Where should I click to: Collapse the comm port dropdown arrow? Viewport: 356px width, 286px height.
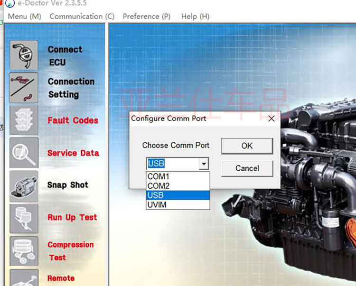(204, 164)
